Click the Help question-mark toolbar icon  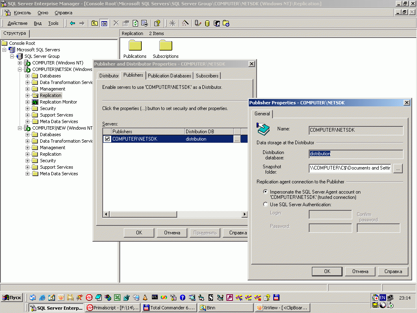pos(157,23)
